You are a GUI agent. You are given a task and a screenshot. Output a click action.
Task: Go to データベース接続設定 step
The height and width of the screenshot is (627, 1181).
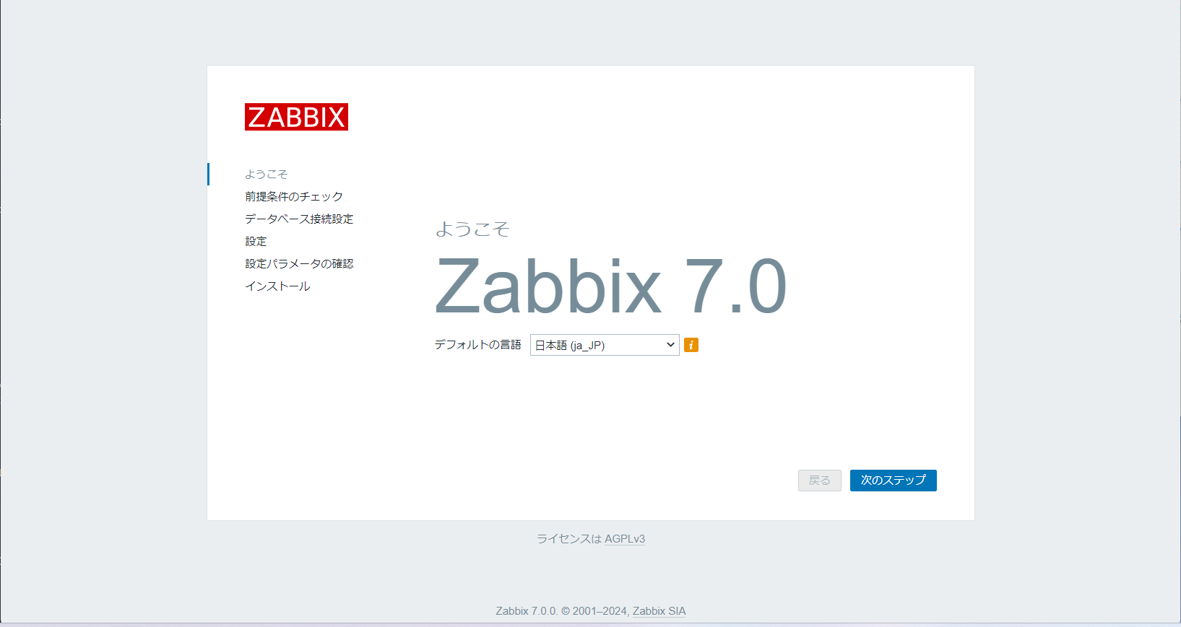[x=298, y=219]
